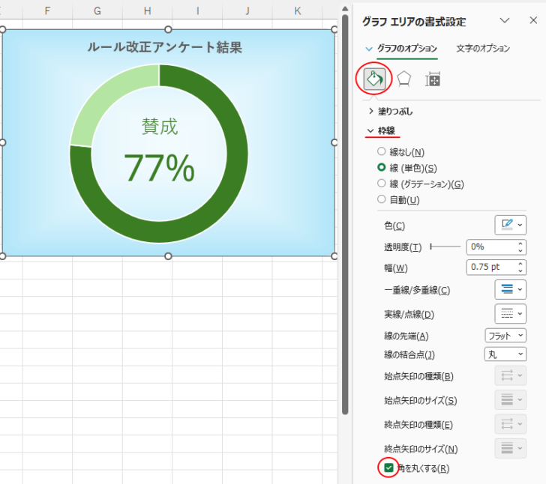The width and height of the screenshot is (546, 484).
Task: Switch to the グラフのオプション tab
Action: [407, 49]
